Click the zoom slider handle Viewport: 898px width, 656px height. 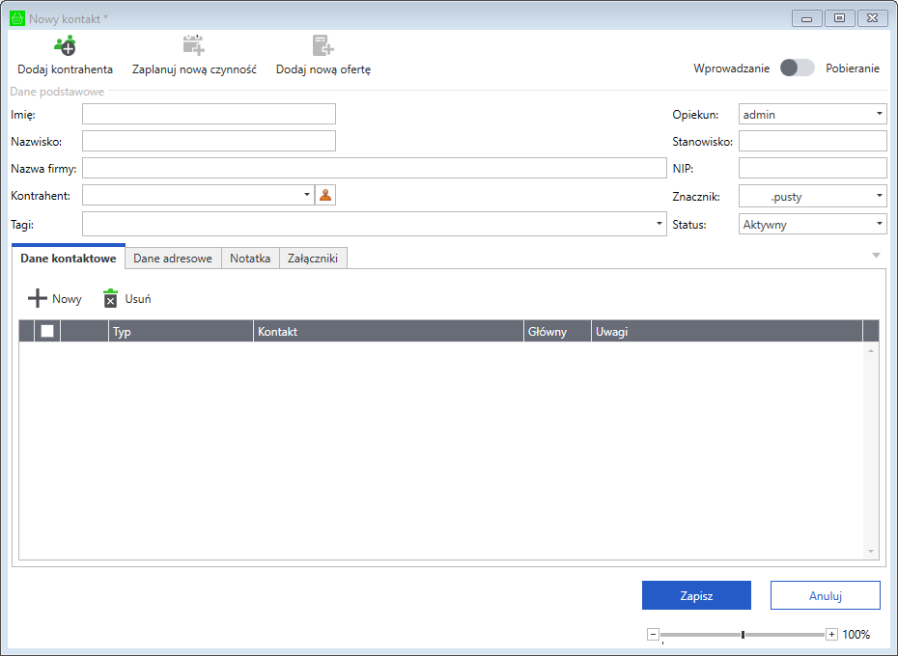click(x=743, y=635)
